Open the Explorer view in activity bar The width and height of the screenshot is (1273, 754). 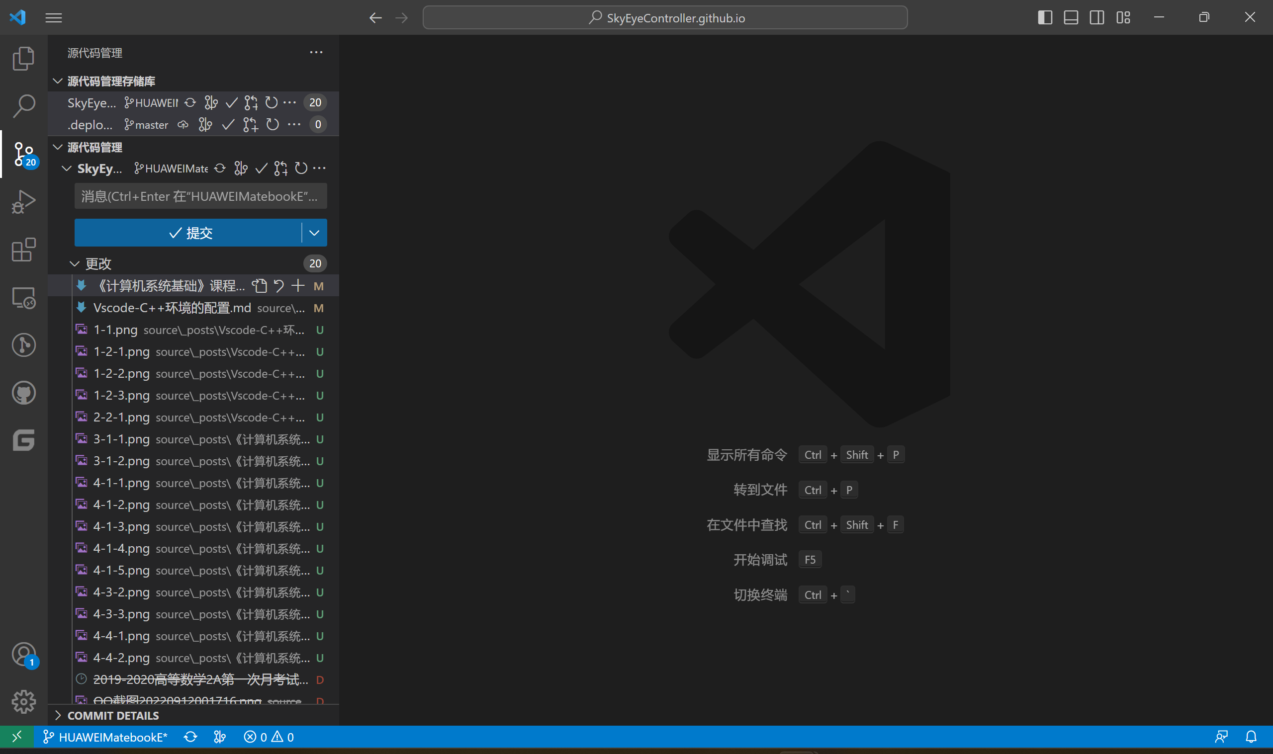point(23,58)
